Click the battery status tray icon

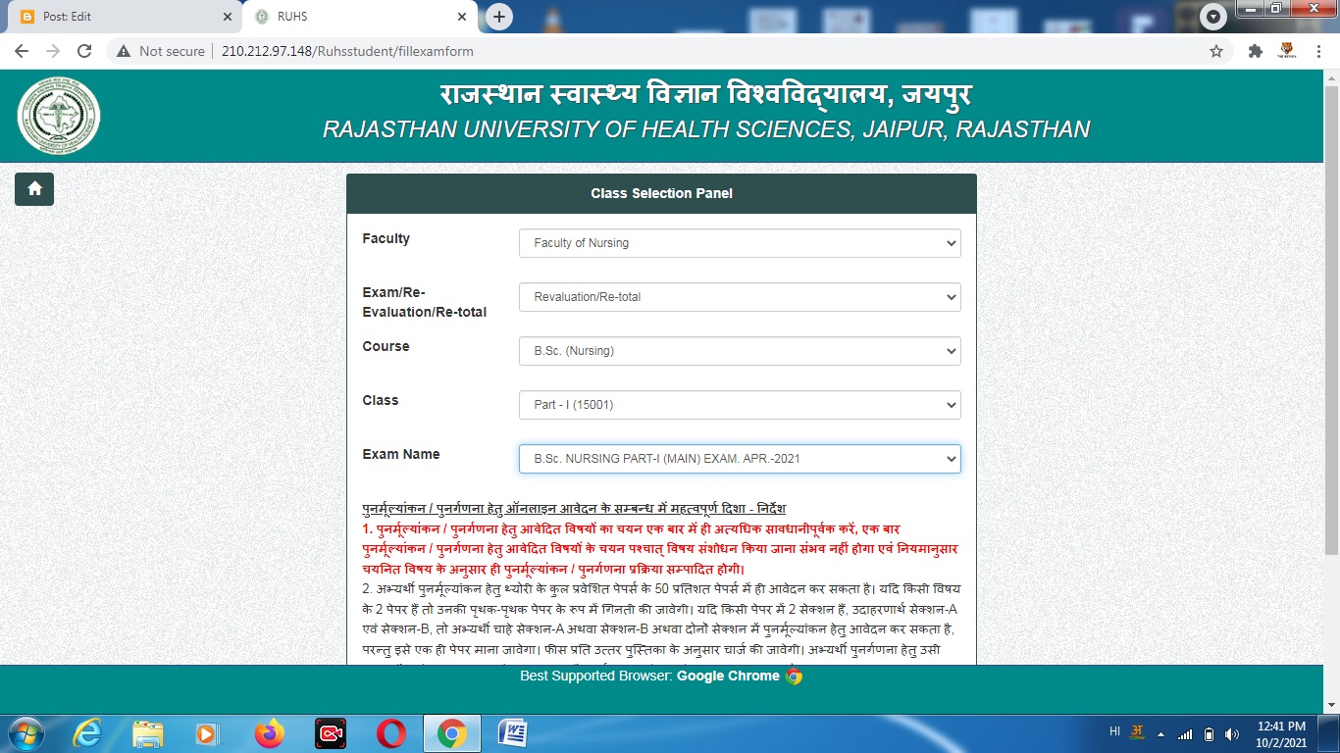click(1209, 734)
